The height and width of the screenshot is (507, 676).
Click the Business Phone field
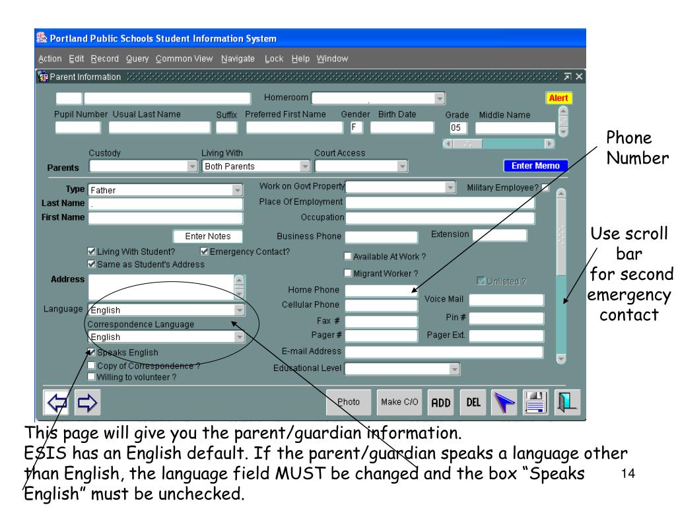[382, 237]
